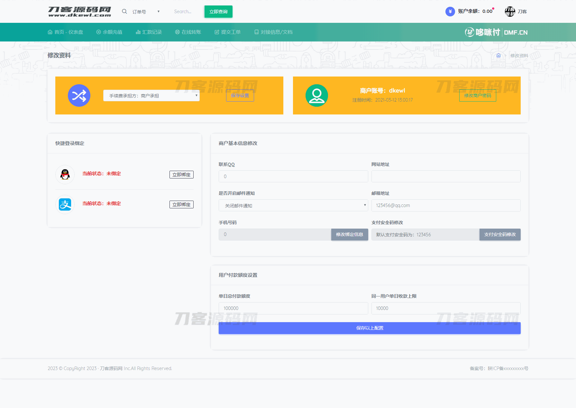This screenshot has width=576, height=408.
Task: Click the home breadcrumb icon
Action: pos(498,55)
